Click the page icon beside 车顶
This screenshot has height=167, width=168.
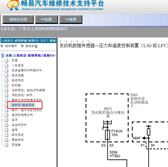click(7, 120)
